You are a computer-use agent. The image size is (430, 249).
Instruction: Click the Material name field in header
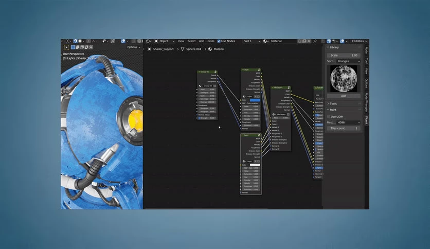point(283,41)
